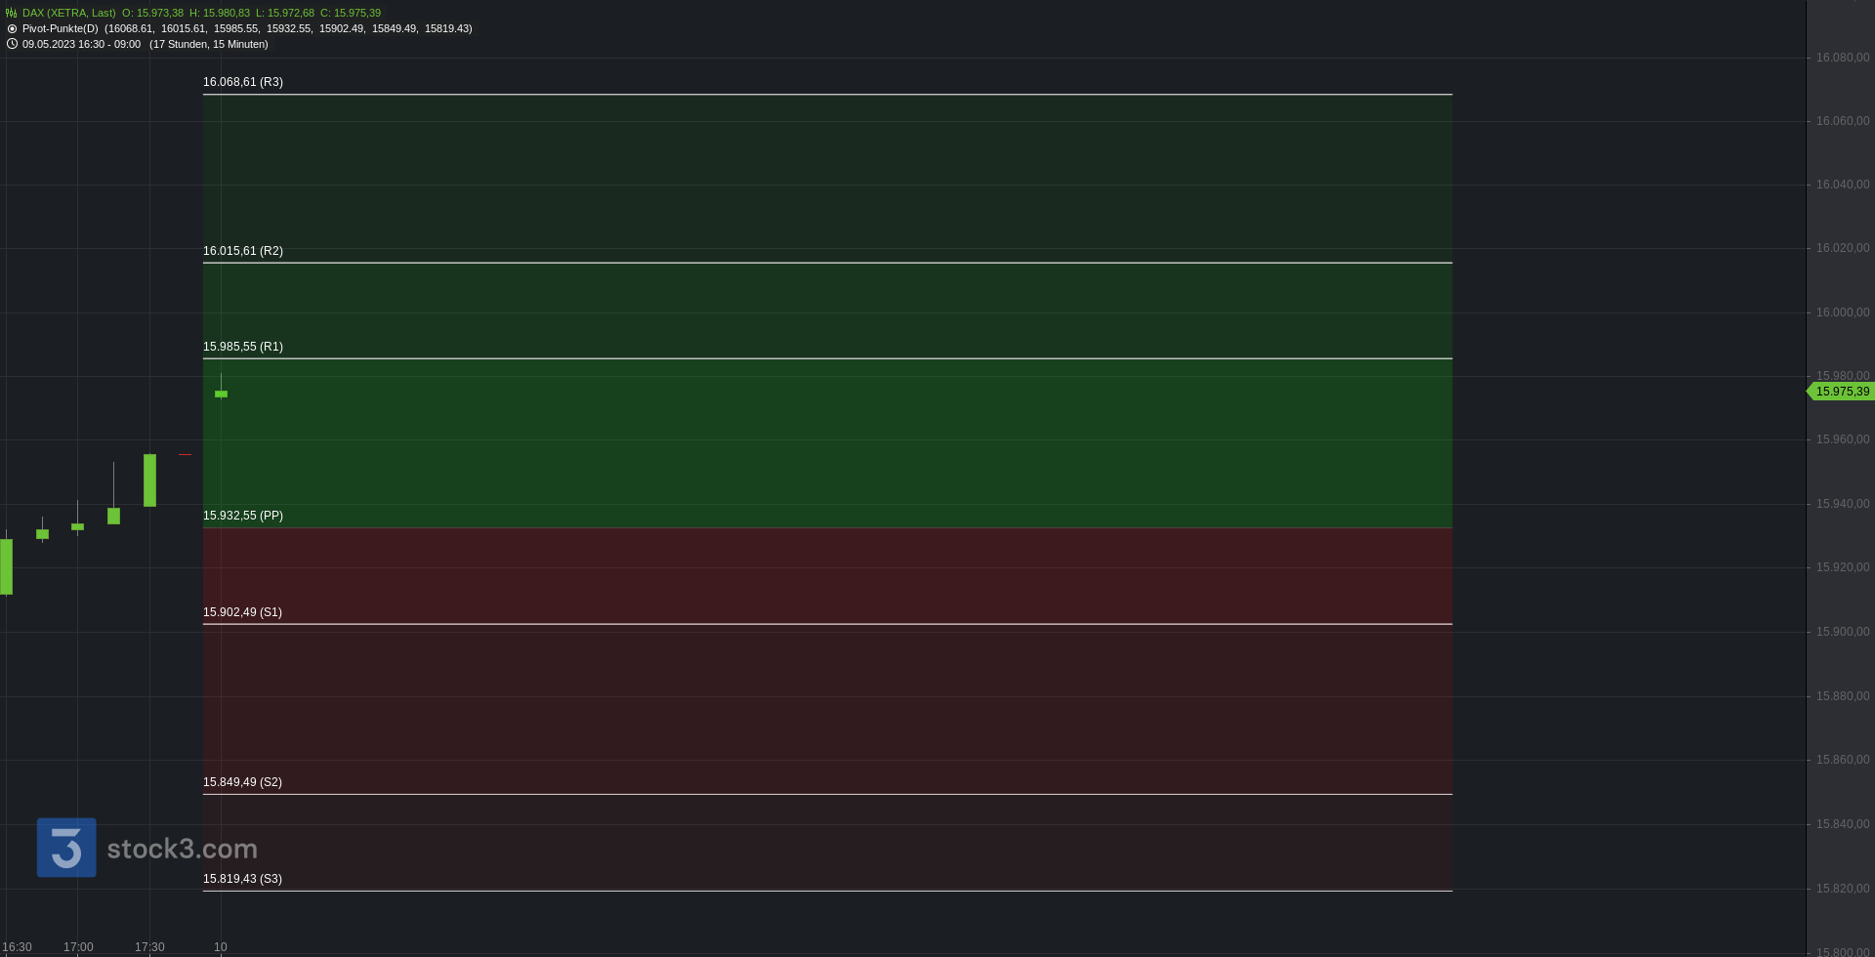This screenshot has width=1875, height=957.
Task: Select the 15.849,49 (S2) support label
Action: coord(242,782)
